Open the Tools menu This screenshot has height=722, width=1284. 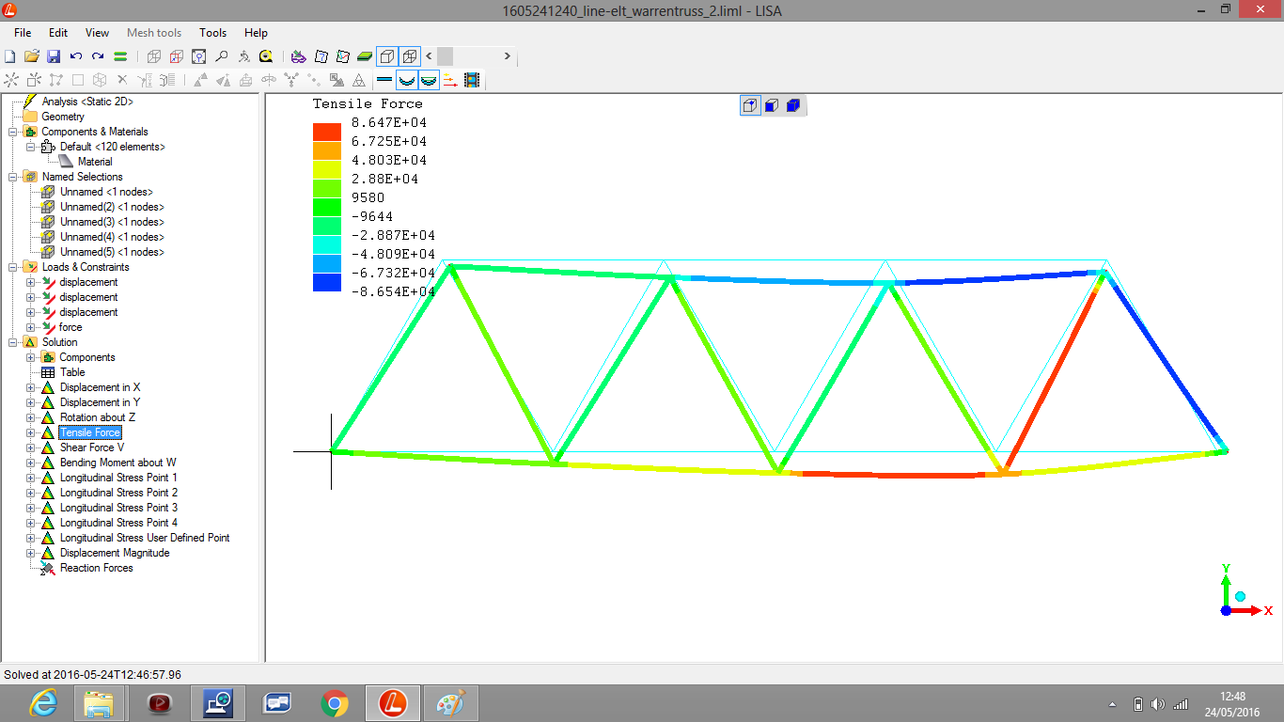[212, 33]
